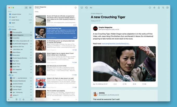Open the igor · intima.org feed
Image resolution: width=177 pixels, height=107 pixels.
(x=20, y=92)
